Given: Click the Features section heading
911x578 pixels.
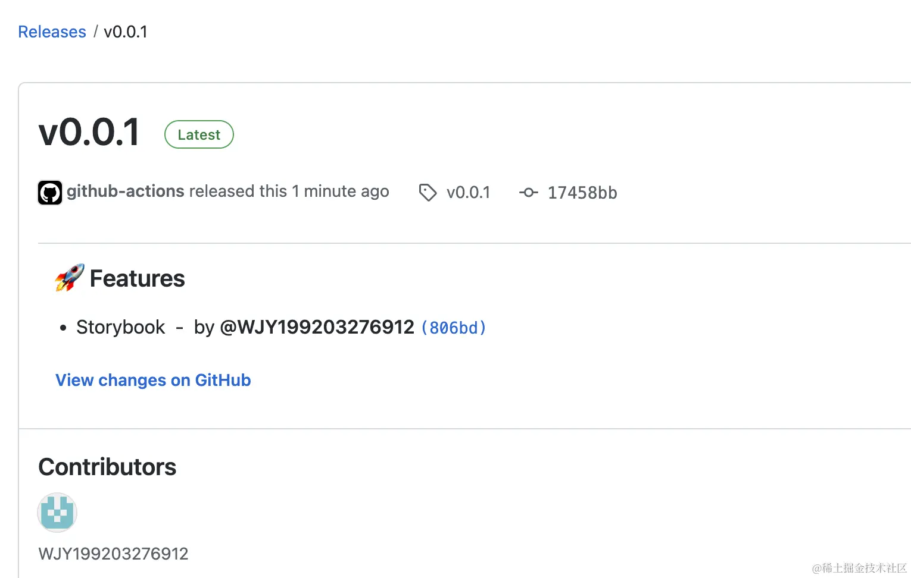Looking at the screenshot, I should pyautogui.click(x=137, y=278).
